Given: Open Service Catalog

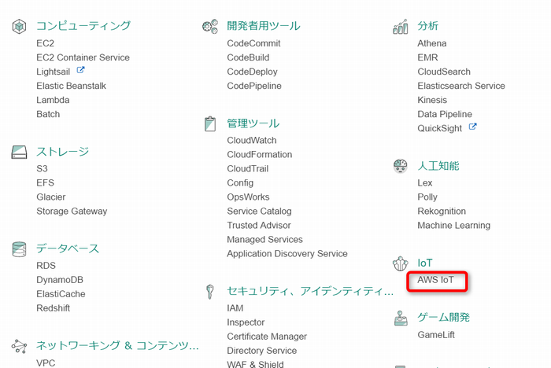Looking at the screenshot, I should point(259,212).
